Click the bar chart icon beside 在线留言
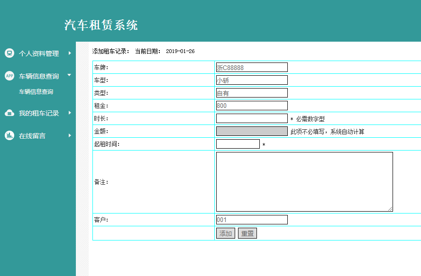This screenshot has height=276, width=421. [9, 135]
